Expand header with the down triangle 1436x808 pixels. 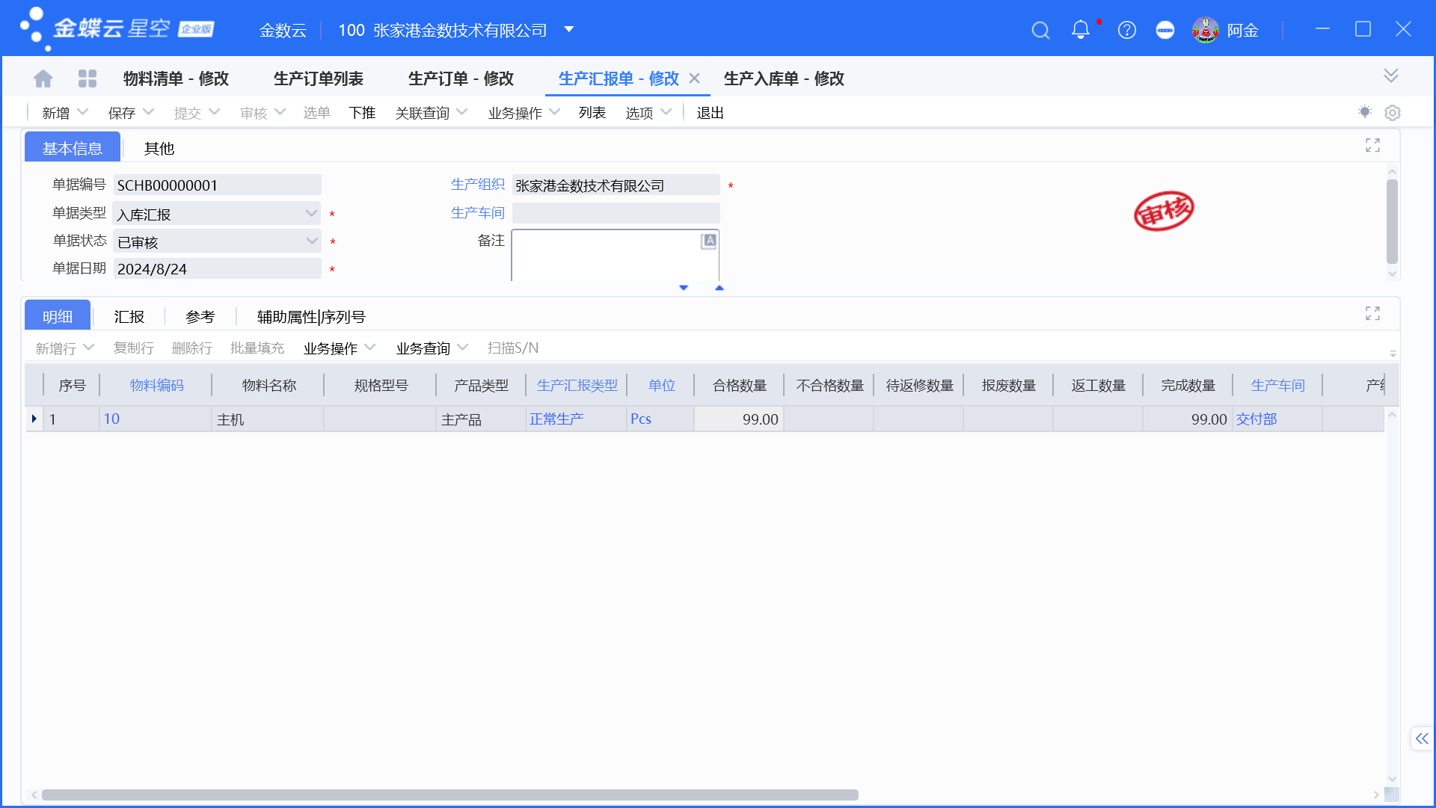pyautogui.click(x=684, y=288)
